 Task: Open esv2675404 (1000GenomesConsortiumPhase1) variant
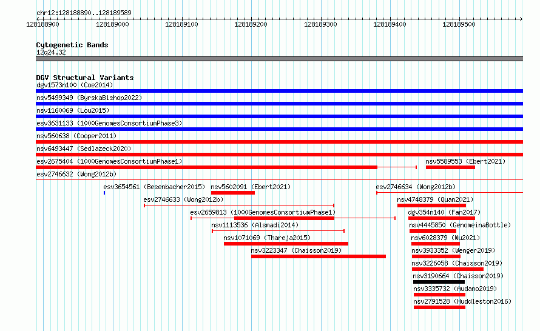click(x=109, y=161)
